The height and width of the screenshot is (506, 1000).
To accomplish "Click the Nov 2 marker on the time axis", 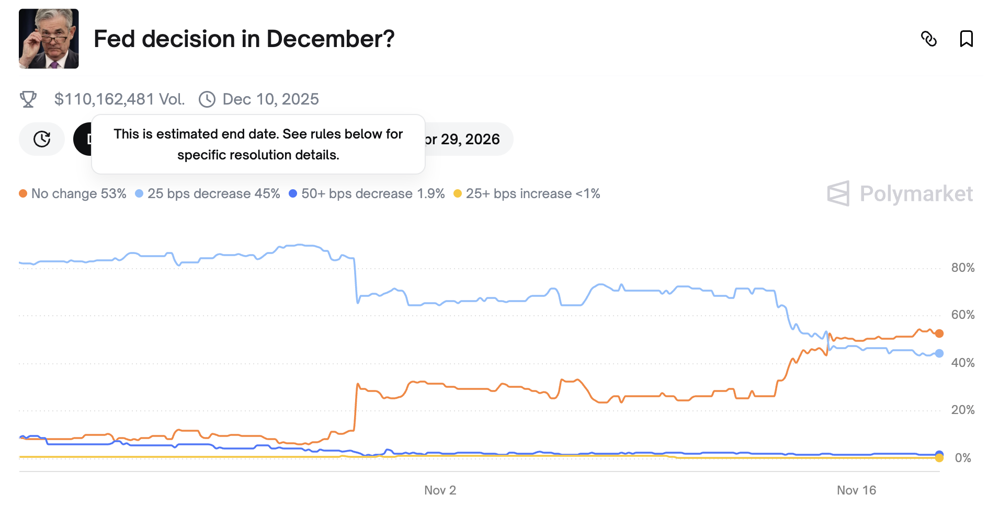I will pos(440,490).
